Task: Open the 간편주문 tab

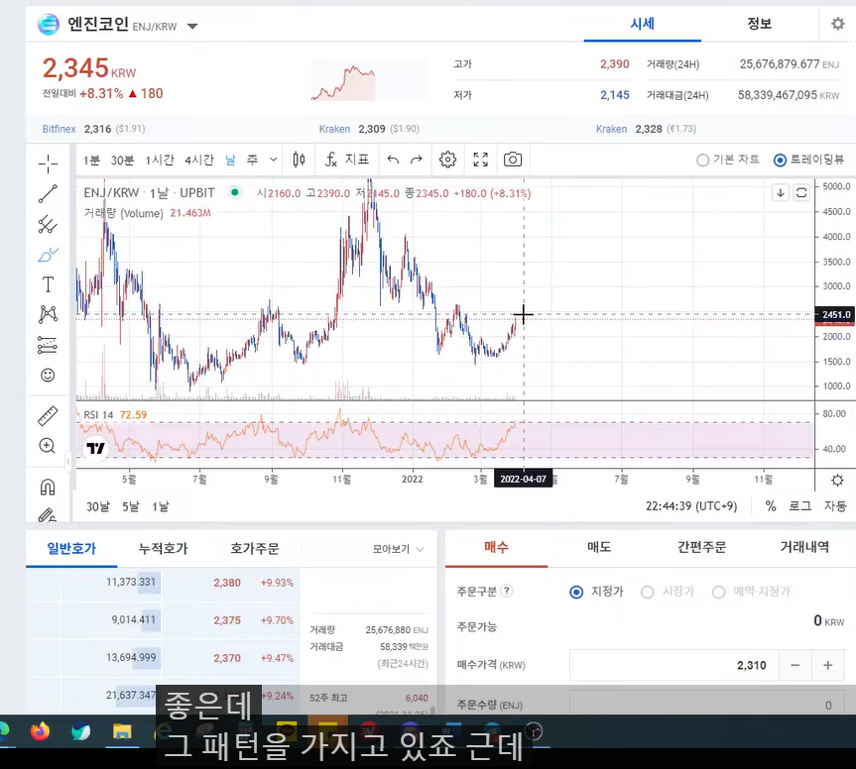Action: click(701, 548)
